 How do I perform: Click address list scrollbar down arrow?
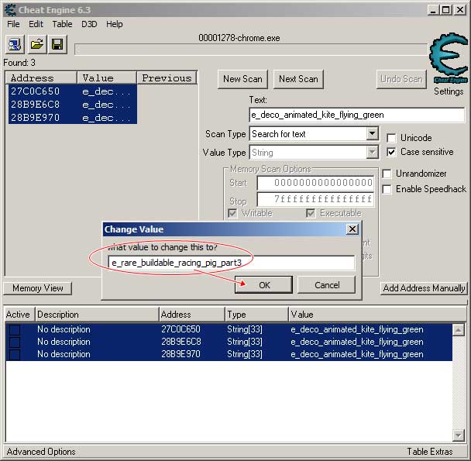tap(459, 435)
